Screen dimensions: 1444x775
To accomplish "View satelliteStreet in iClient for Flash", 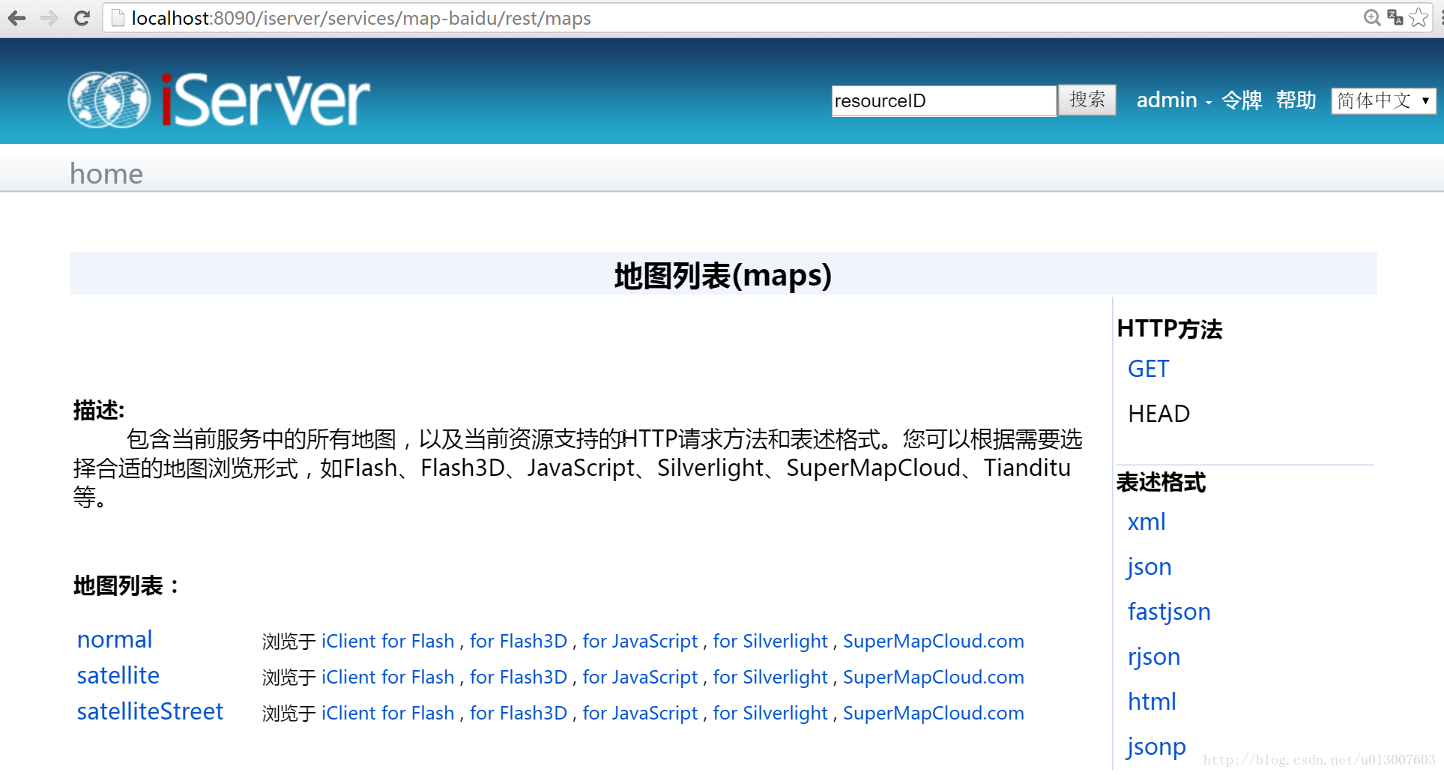I will pos(388,713).
